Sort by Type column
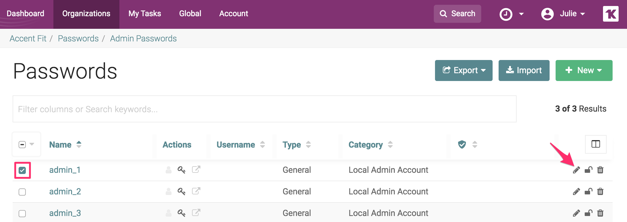 (297, 145)
